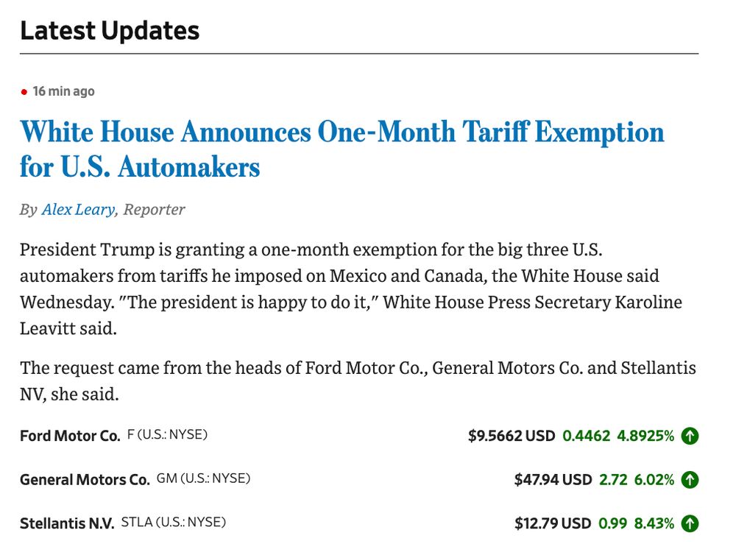736x555 pixels.
Task: Click the green up arrow for Stellantis
Action: click(x=690, y=523)
